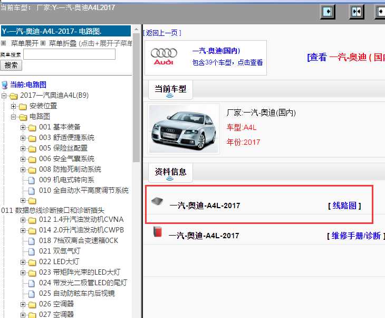
Task: Click 一汽-奥迪-A4L-2017 title in 维修手册 row
Action: coord(204,236)
